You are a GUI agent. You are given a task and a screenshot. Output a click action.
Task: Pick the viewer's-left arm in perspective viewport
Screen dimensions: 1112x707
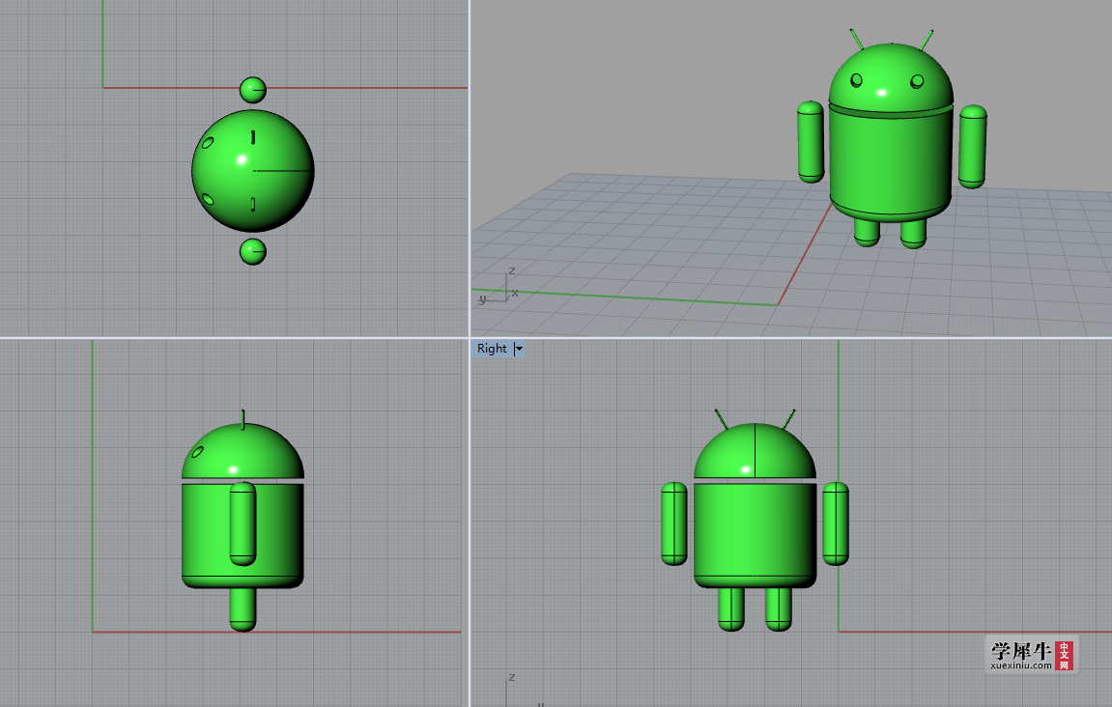(811, 142)
